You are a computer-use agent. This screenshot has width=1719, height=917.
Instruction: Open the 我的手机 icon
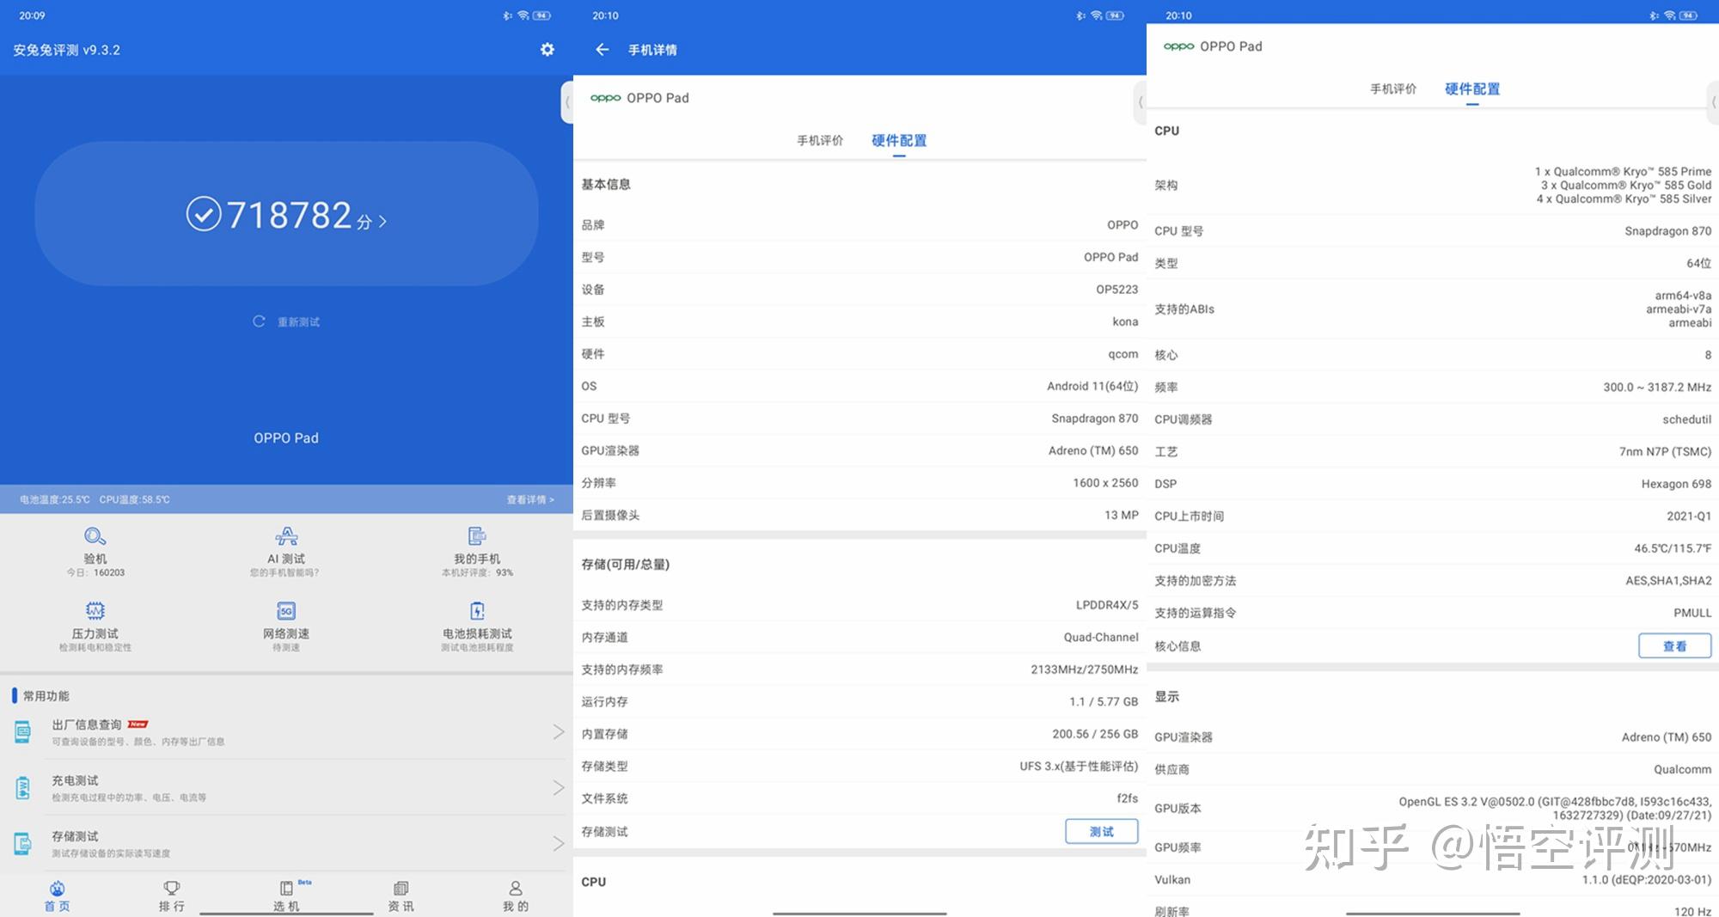(477, 536)
